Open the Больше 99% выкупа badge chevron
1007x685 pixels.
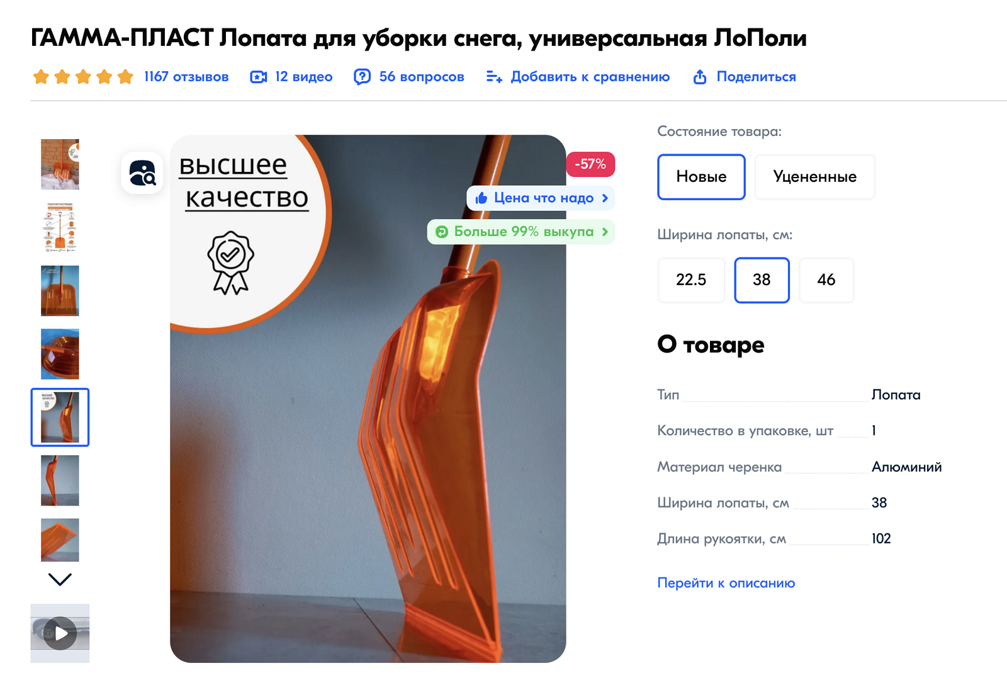[x=605, y=232]
